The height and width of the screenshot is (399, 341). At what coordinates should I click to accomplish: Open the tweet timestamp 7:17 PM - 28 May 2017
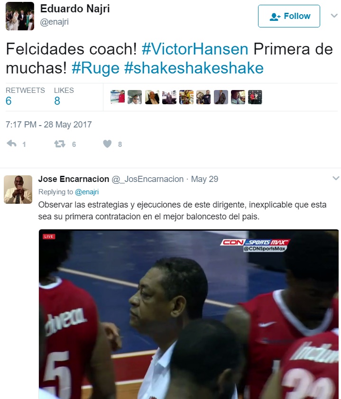tap(49, 125)
